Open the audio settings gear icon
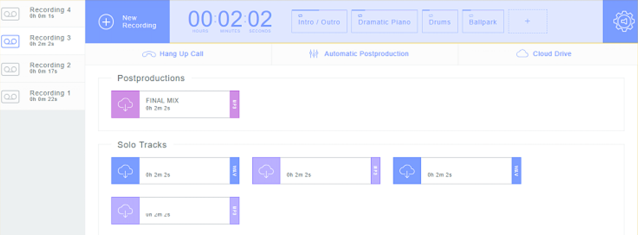 pos(623,21)
